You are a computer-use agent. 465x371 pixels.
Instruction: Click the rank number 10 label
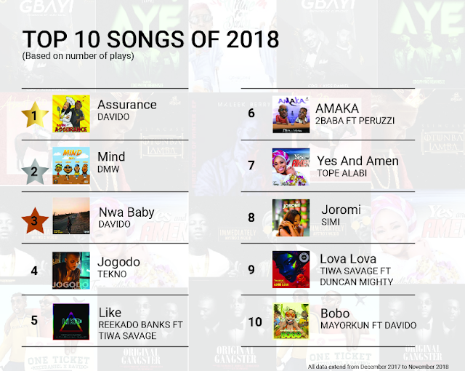[x=255, y=322]
